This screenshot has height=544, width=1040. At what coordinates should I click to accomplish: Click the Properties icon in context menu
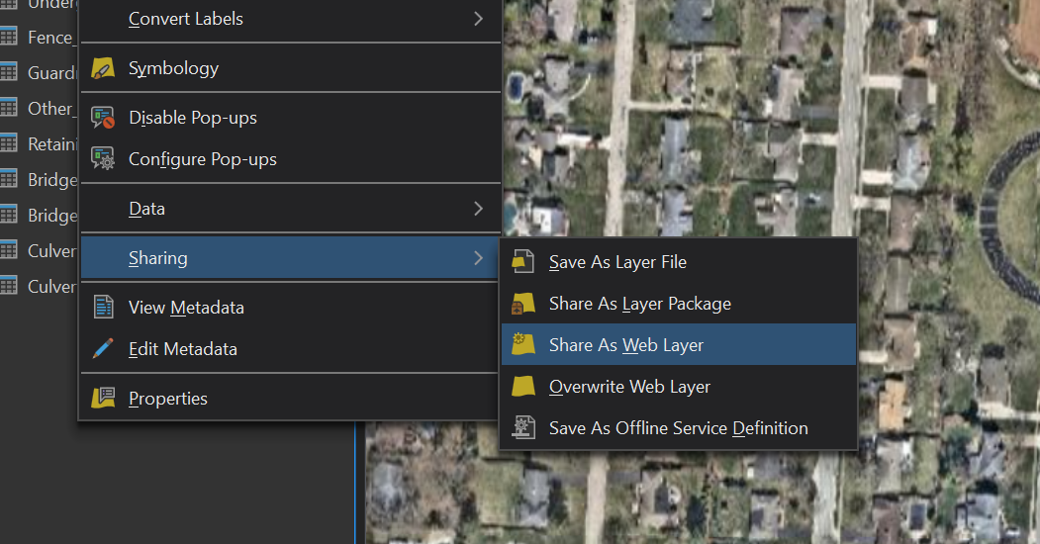coord(103,399)
